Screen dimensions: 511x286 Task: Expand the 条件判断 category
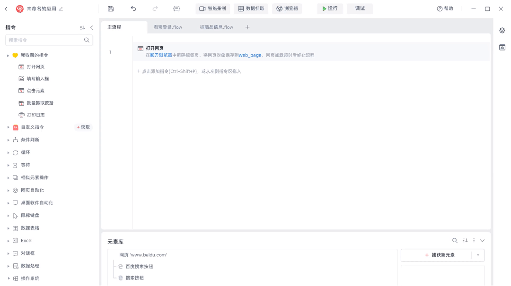point(8,140)
